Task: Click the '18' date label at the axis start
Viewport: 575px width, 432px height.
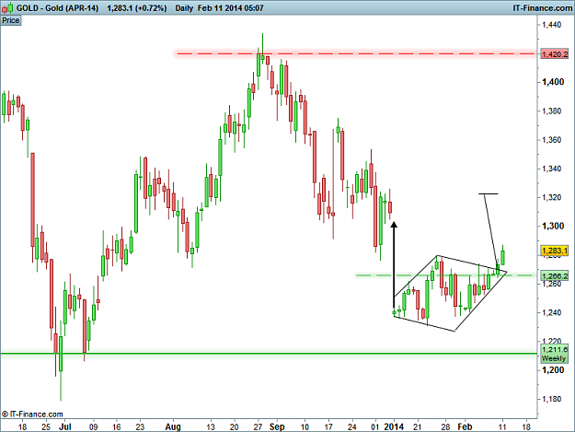Action: (22, 426)
